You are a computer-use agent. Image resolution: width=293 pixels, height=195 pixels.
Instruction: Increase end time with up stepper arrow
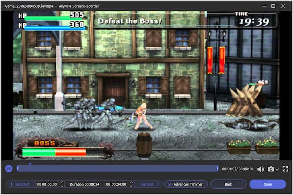pyautogui.click(x=131, y=182)
